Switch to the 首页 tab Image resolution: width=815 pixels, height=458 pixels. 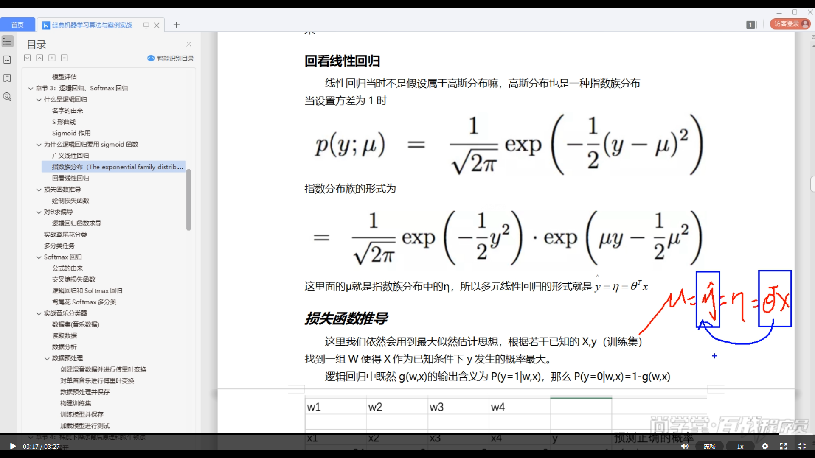17,25
